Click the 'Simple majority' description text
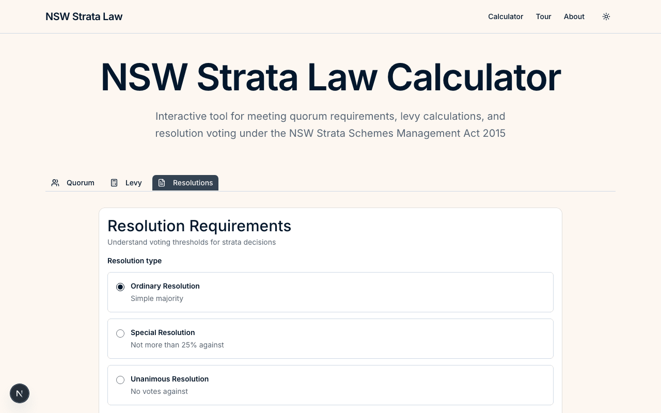This screenshot has height=413, width=661. click(157, 298)
